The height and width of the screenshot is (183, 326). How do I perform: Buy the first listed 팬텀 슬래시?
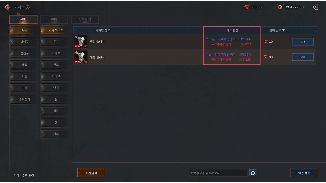[303, 42]
